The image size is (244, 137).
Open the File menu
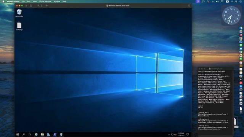[x=23, y=2]
